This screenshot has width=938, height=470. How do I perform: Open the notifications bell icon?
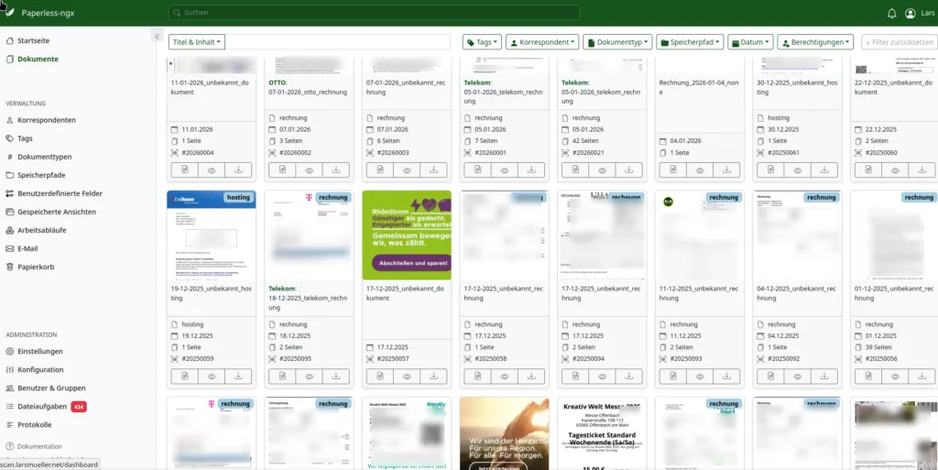point(891,13)
